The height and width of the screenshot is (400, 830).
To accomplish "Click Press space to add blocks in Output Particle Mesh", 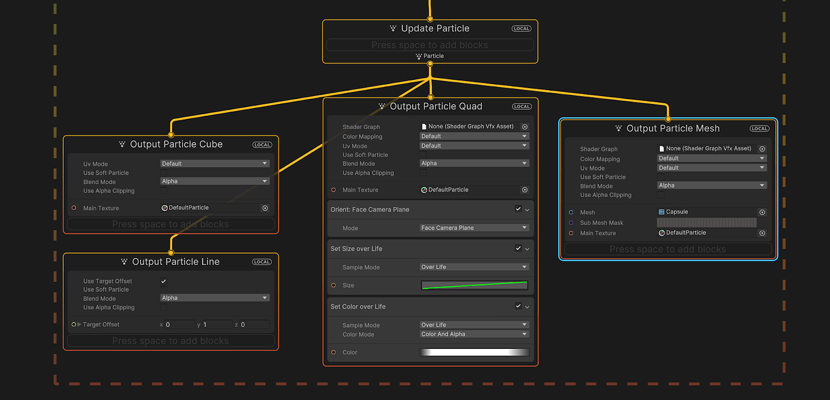I will coord(668,249).
